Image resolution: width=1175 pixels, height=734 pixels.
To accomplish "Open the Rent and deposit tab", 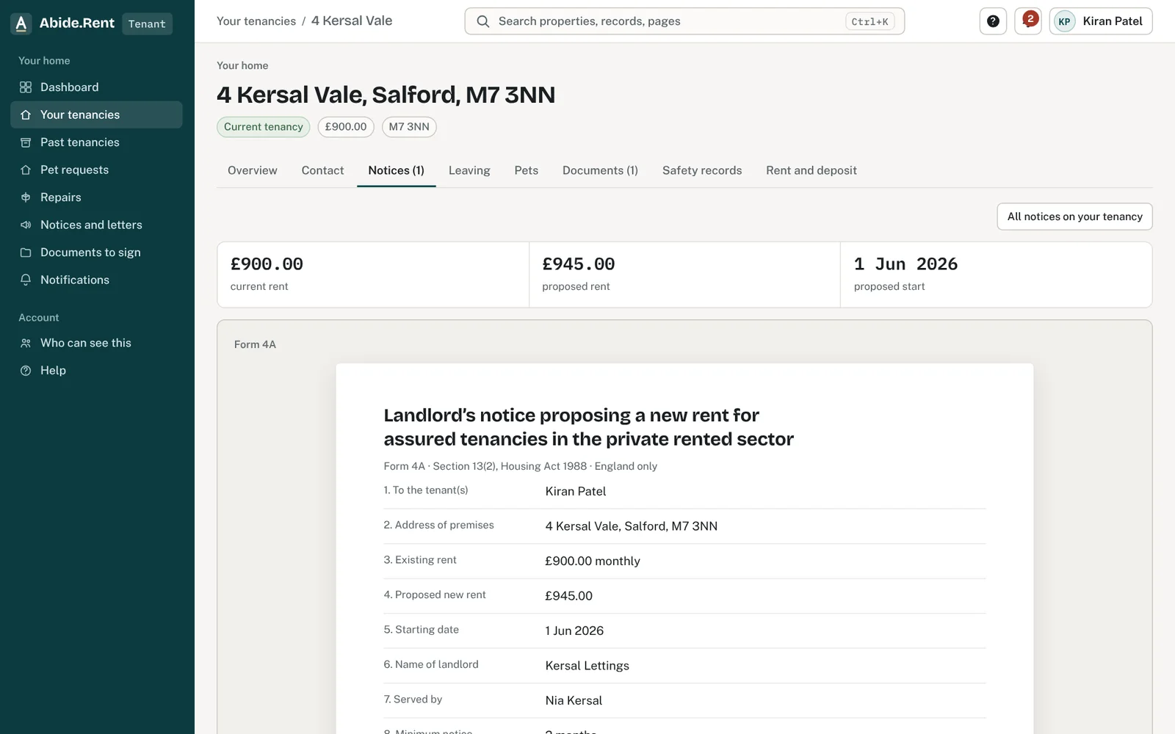I will [811, 170].
